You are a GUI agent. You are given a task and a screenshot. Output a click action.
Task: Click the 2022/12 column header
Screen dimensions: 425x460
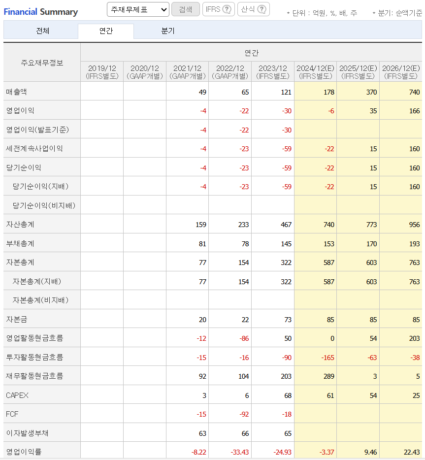click(x=230, y=72)
